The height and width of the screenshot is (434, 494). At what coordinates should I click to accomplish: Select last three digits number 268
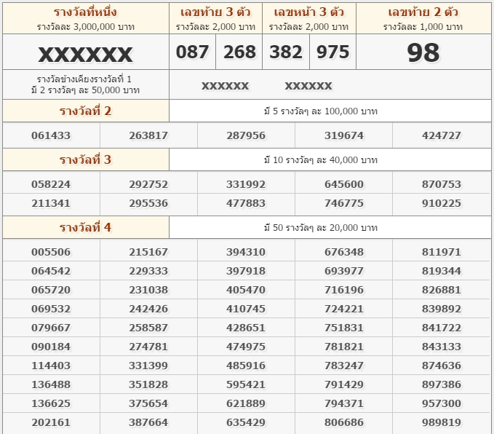pyautogui.click(x=239, y=52)
